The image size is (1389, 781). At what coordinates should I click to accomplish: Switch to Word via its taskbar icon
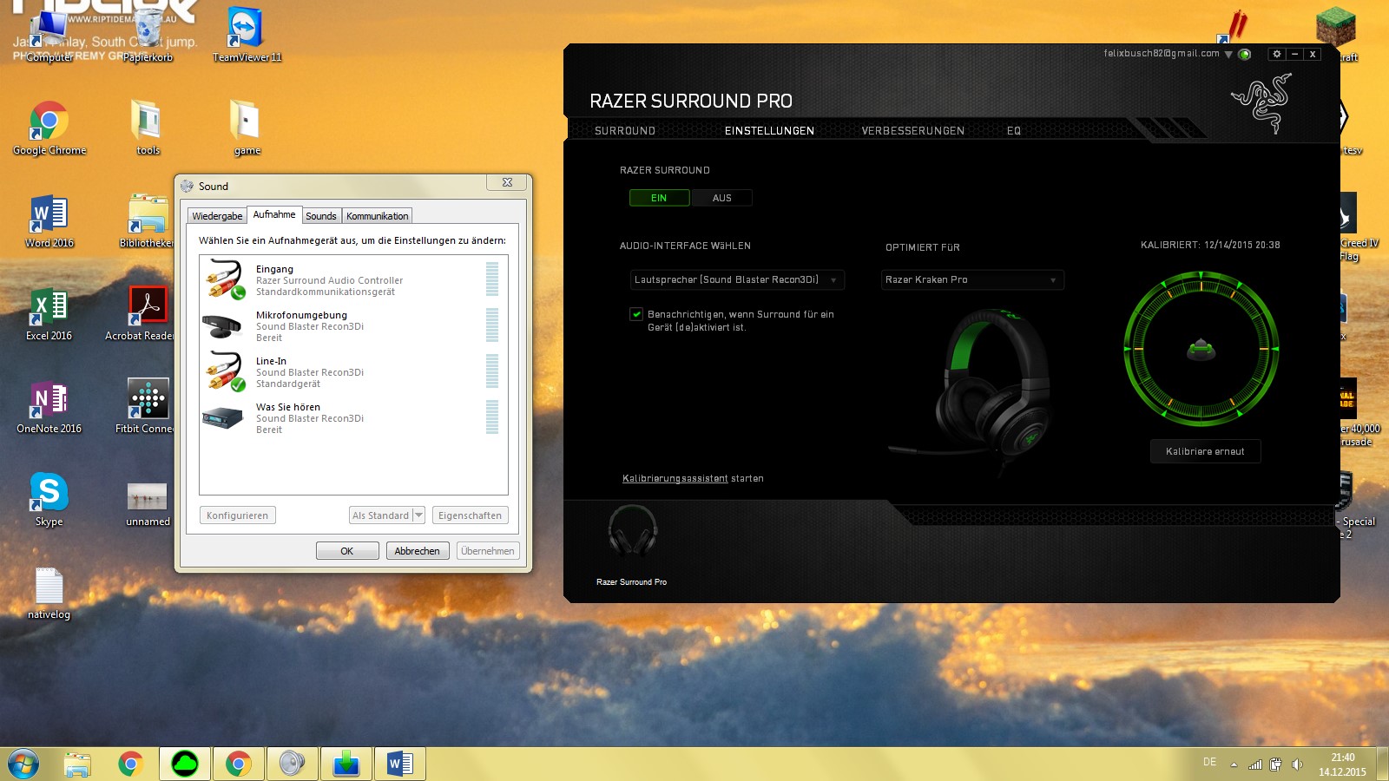[400, 764]
